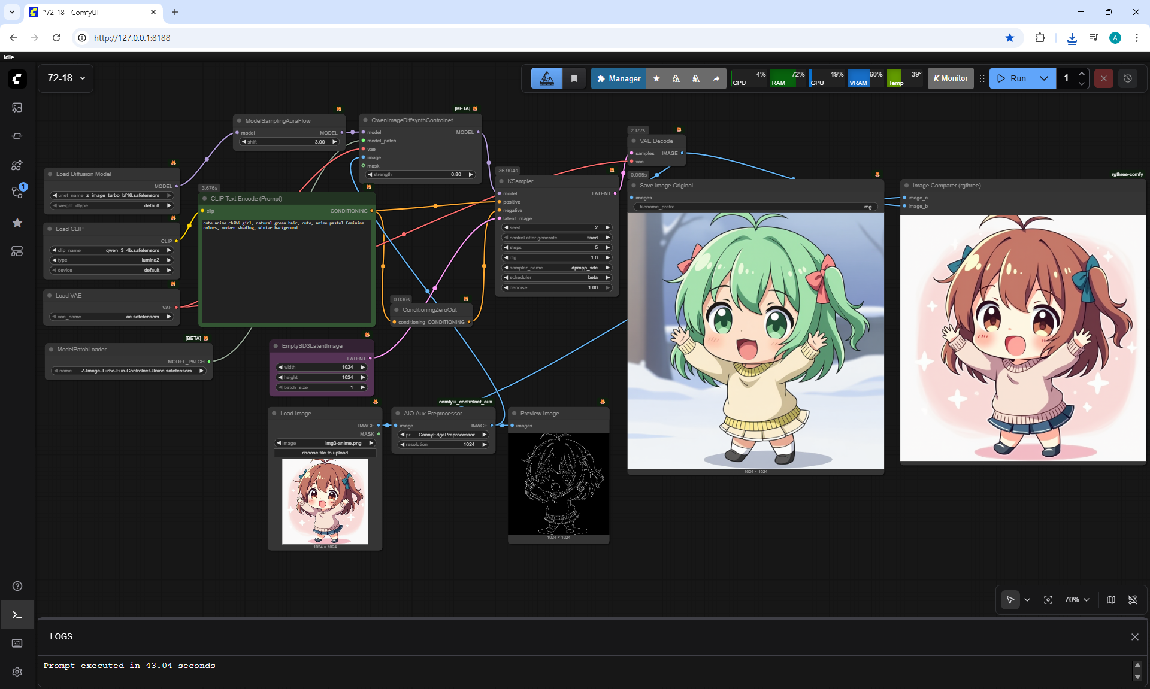Viewport: 1150px width, 689px height.
Task: Open the help icon in sidebar
Action: coord(17,586)
